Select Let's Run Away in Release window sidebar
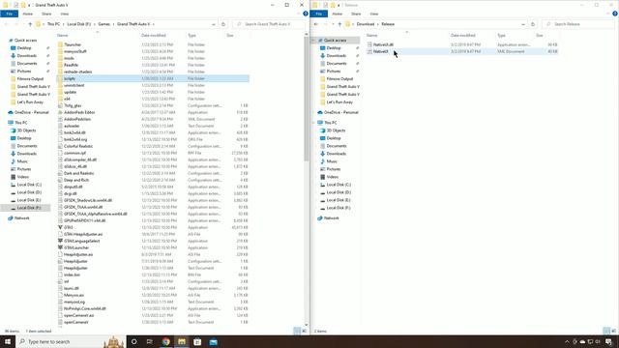The width and height of the screenshot is (619, 348). (339, 102)
